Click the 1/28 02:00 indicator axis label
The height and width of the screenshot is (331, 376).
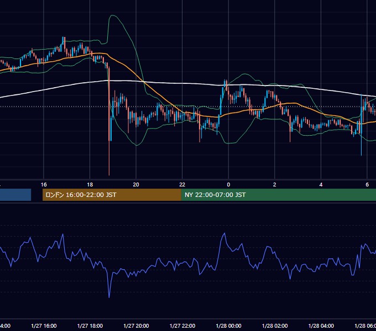(x=275, y=326)
